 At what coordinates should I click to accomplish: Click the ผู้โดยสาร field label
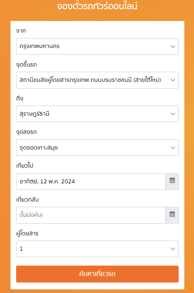coord(27,233)
